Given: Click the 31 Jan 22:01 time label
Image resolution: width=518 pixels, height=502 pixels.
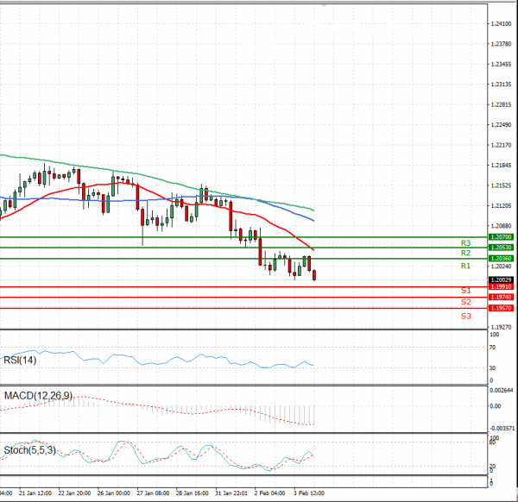Looking at the screenshot, I should 231,493.
